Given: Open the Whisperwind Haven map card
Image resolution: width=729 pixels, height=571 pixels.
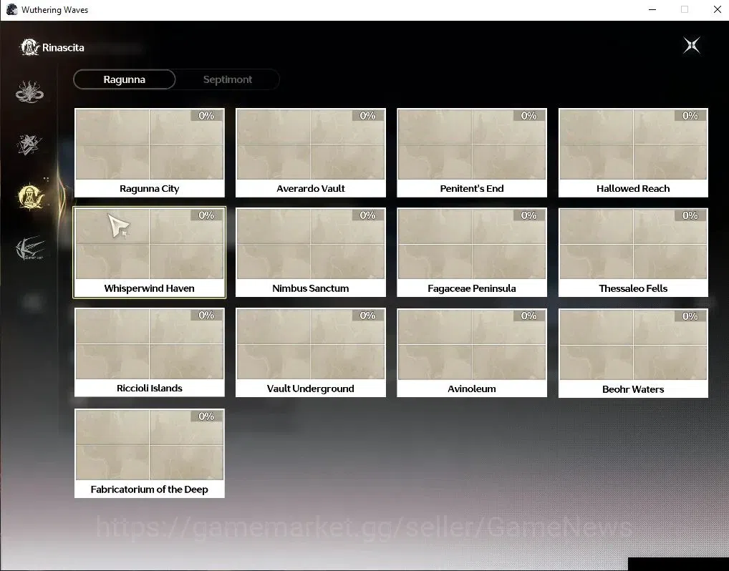Looking at the screenshot, I should (149, 253).
